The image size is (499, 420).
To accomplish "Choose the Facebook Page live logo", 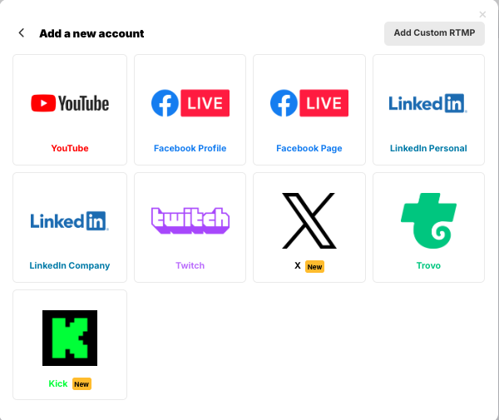I will tap(309, 103).
